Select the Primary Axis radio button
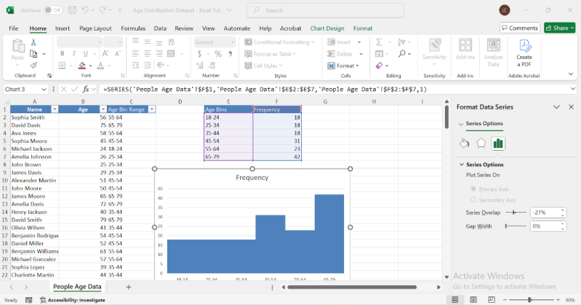 coord(473,189)
